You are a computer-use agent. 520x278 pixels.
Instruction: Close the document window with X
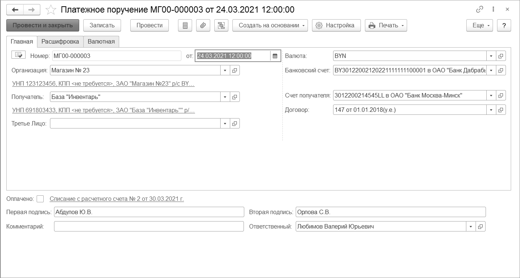[x=507, y=10]
